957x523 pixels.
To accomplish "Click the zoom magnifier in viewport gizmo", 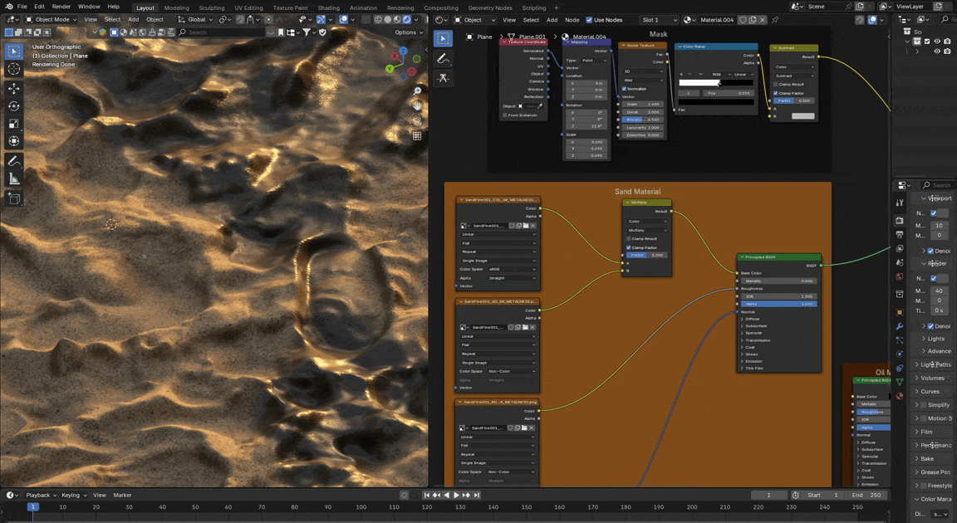I will 417,90.
